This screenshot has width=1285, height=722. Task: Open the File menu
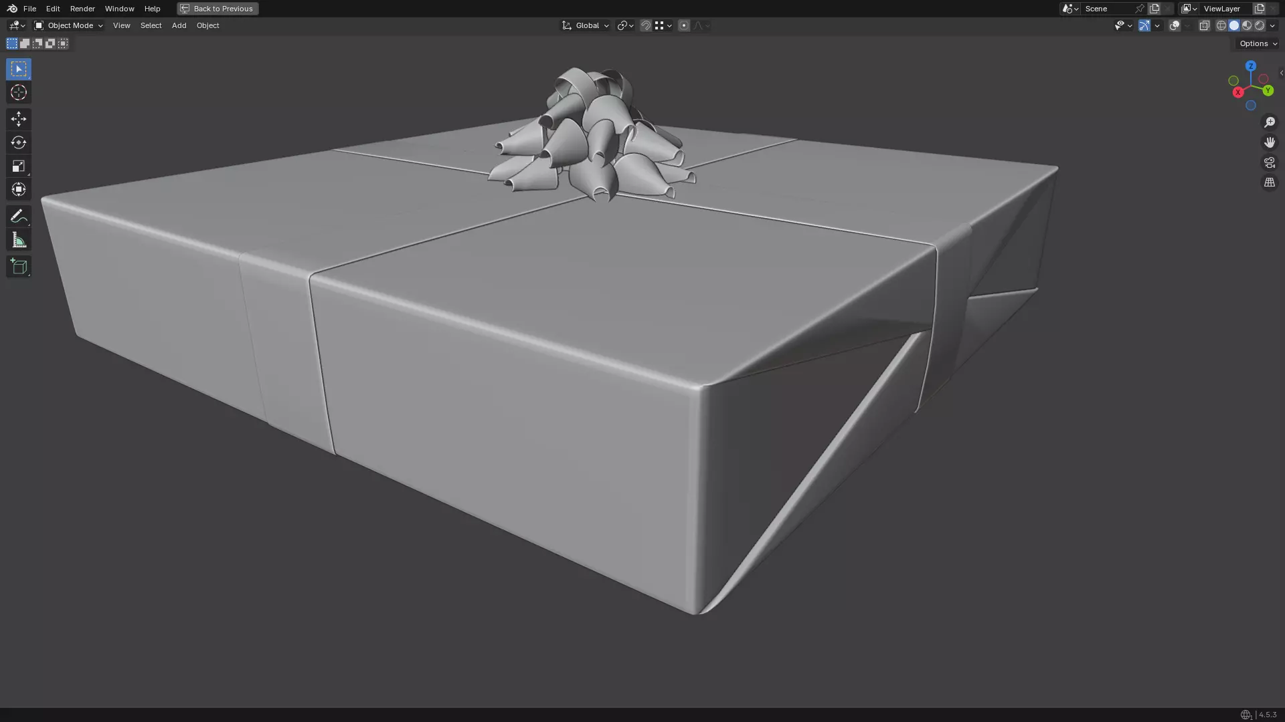[29, 9]
